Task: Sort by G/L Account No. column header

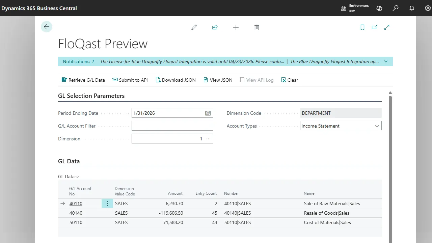Action: [x=80, y=191]
